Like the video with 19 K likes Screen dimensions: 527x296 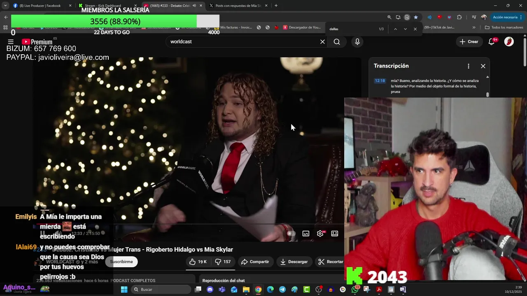coord(198,262)
